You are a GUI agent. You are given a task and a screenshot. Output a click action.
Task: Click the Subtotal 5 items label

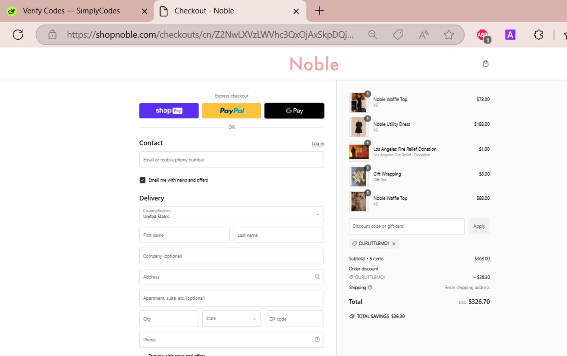pos(366,259)
